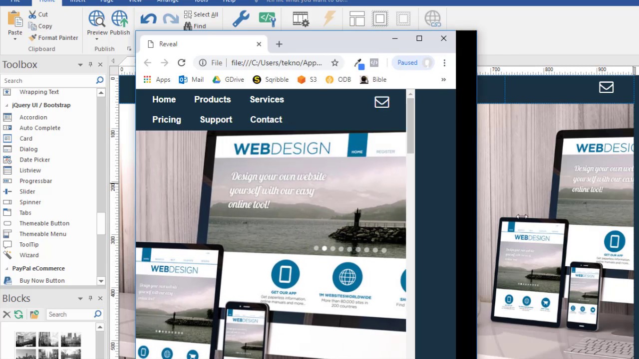Toggle the Toolbox panel auto-hide pin
Image resolution: width=639 pixels, height=359 pixels.
[x=90, y=65]
